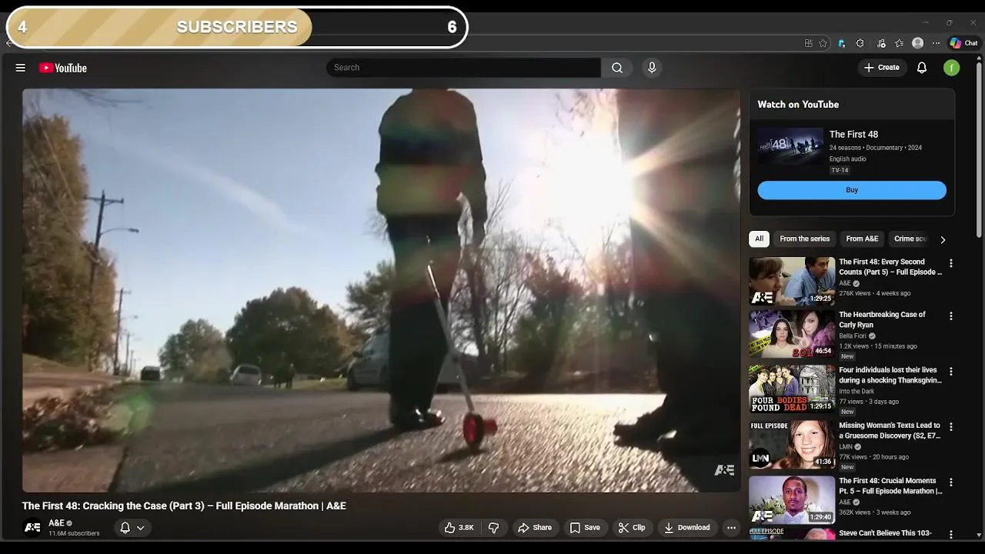Click the TV-14 rating badge

[x=840, y=170]
